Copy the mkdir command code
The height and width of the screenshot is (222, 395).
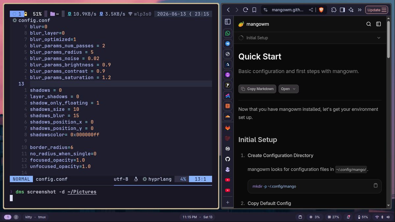(x=376, y=185)
